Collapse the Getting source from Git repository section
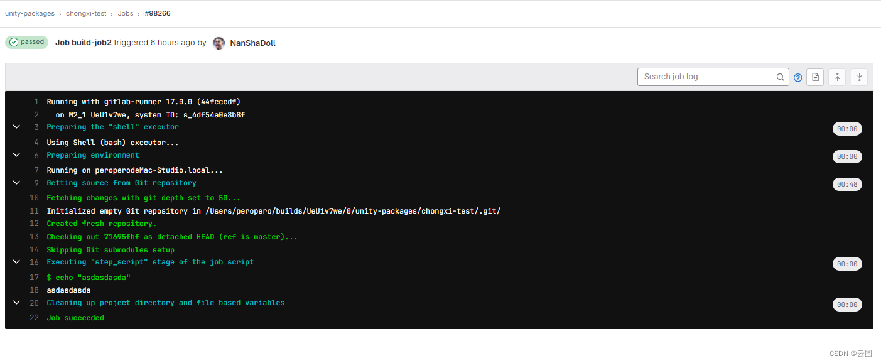The width and height of the screenshot is (881, 363). 16,182
